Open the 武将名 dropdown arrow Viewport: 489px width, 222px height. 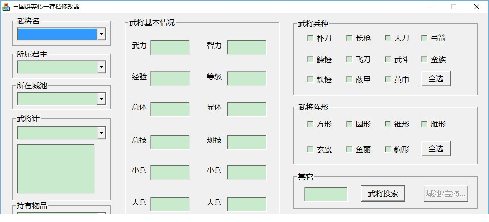[x=101, y=34]
